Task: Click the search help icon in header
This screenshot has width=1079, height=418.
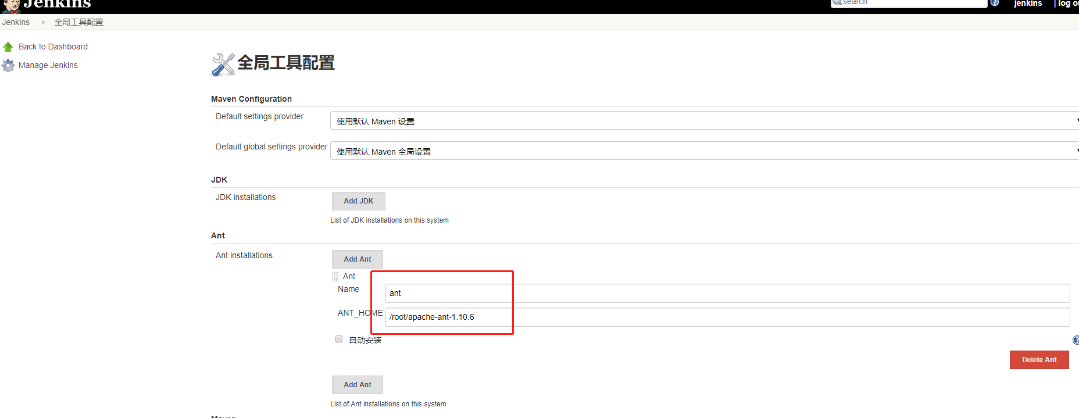Action: (995, 3)
